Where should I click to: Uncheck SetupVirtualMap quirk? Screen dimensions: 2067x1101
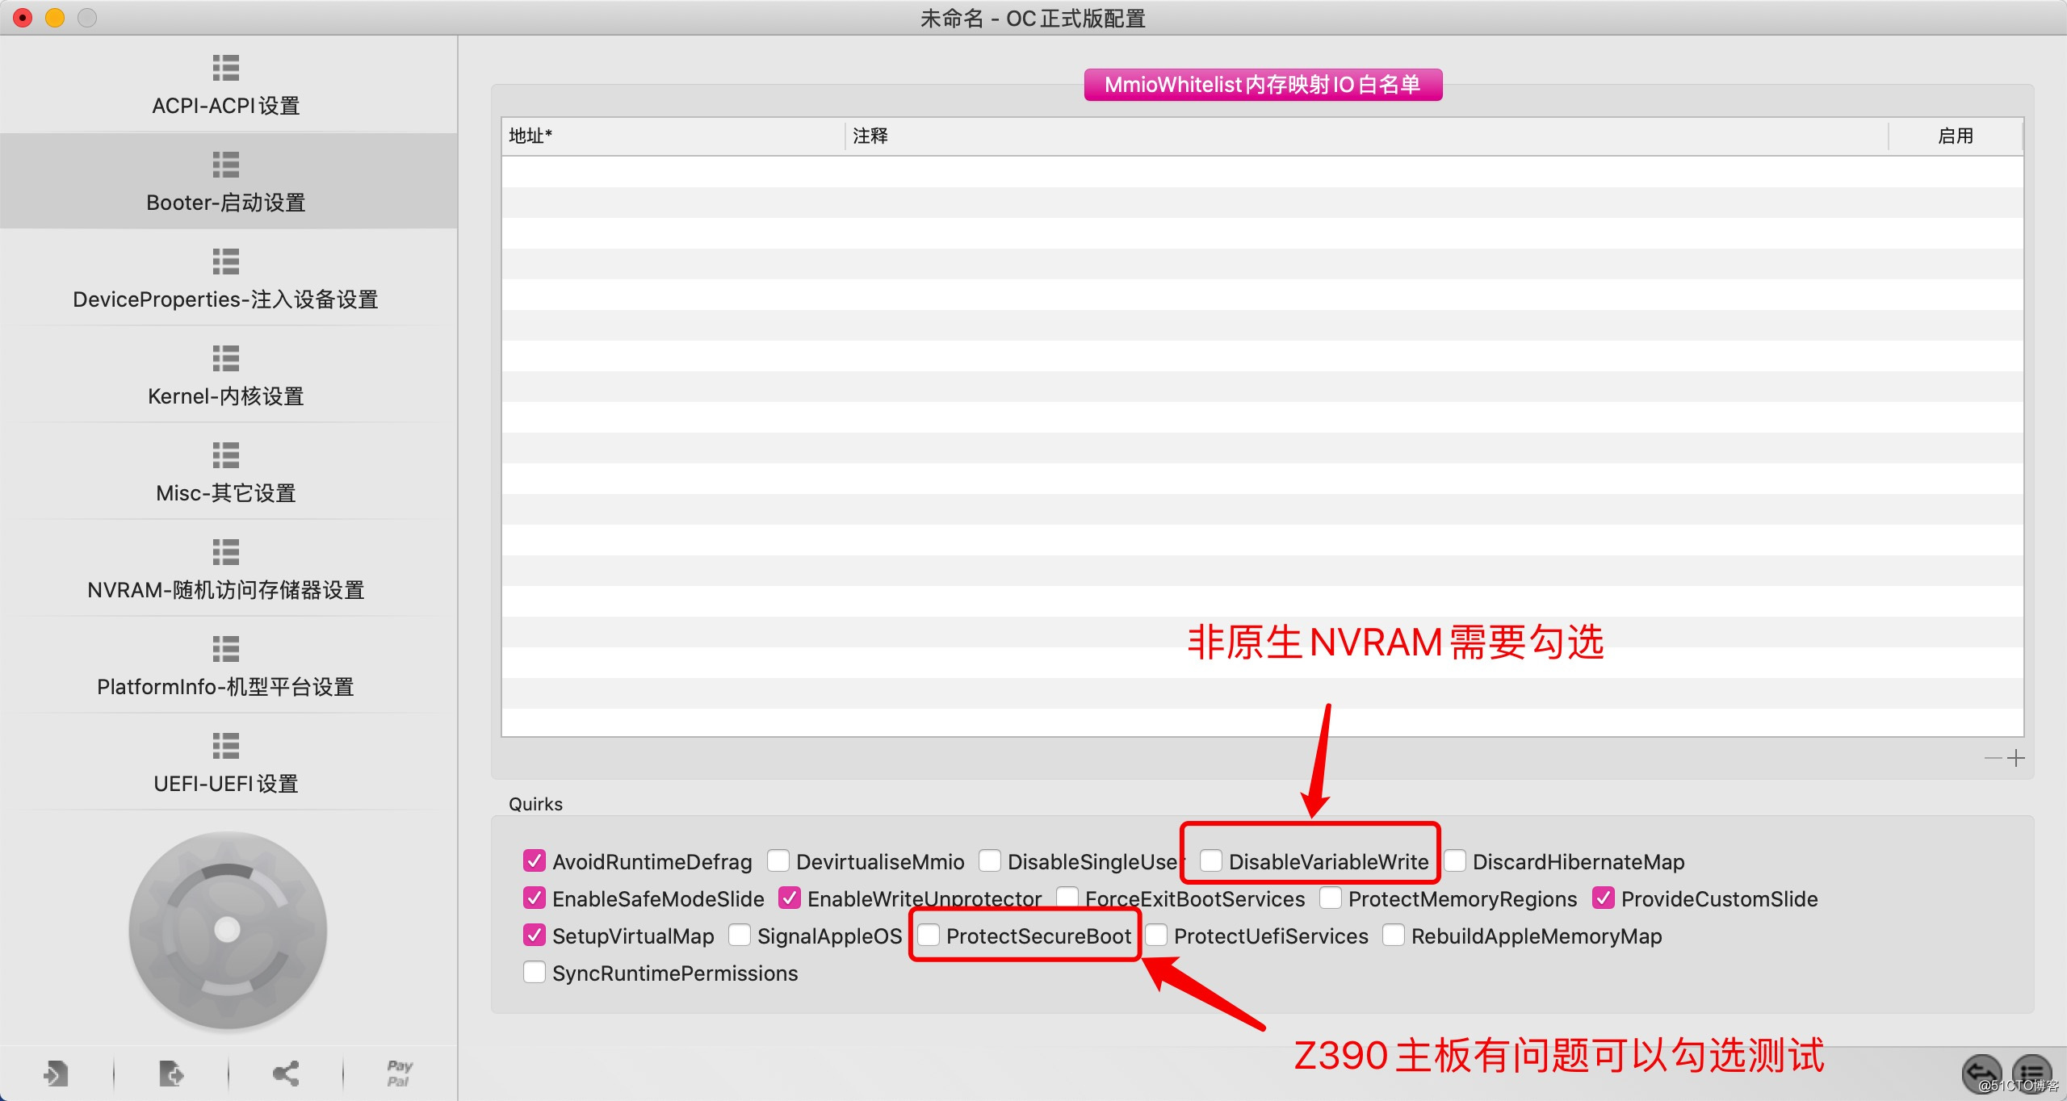(x=535, y=935)
